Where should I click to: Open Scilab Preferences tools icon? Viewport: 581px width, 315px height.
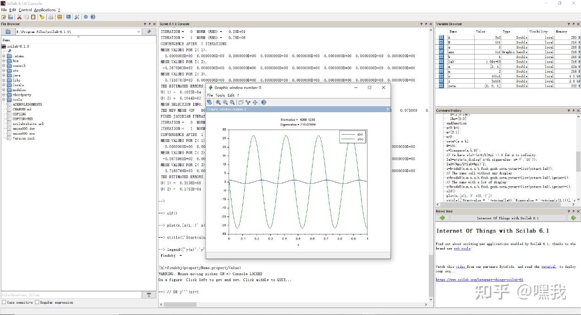(x=77, y=17)
